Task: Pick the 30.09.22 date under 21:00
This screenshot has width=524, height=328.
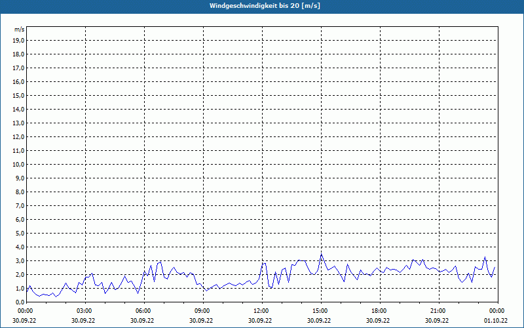Action: 437,320
